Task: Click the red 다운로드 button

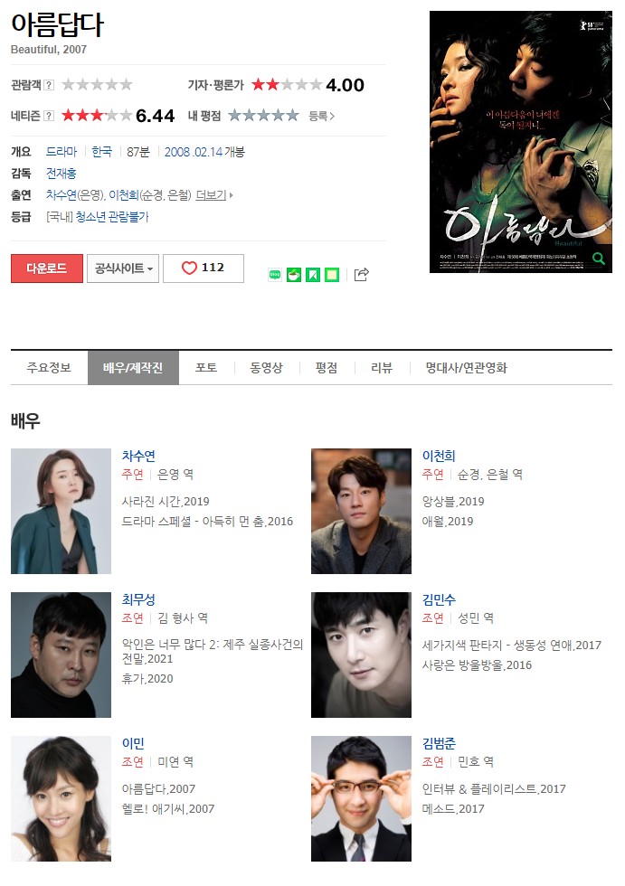Action: point(47,269)
